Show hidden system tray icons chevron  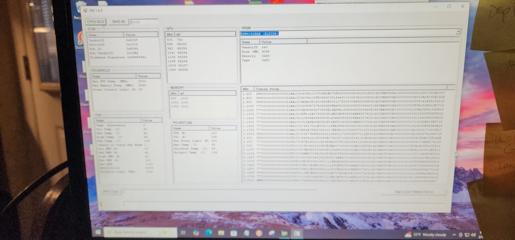pos(454,235)
